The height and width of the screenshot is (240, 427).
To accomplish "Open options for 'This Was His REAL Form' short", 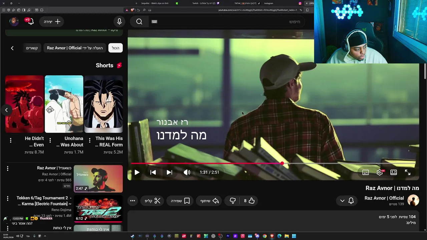I will pos(89,141).
